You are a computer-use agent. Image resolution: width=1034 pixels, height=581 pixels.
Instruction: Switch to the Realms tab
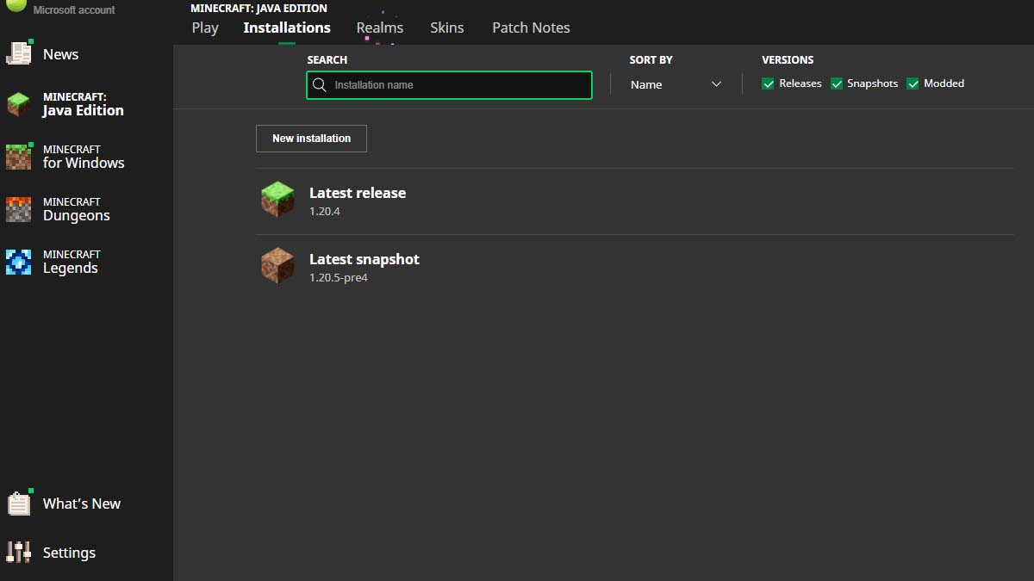click(x=379, y=28)
